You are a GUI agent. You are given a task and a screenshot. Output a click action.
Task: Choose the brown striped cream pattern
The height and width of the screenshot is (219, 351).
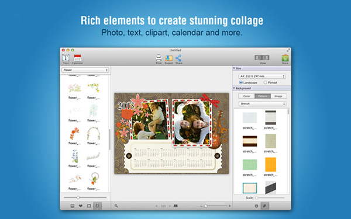(x=250, y=141)
